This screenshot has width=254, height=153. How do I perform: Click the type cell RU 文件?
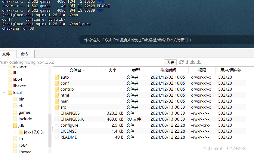[134, 119]
